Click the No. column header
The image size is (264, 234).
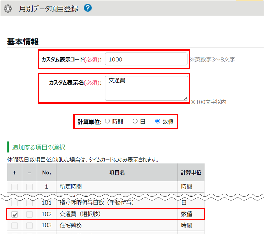pos(46,172)
